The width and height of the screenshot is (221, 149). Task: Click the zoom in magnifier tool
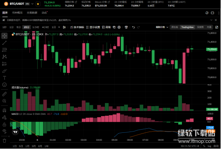tap(4, 101)
